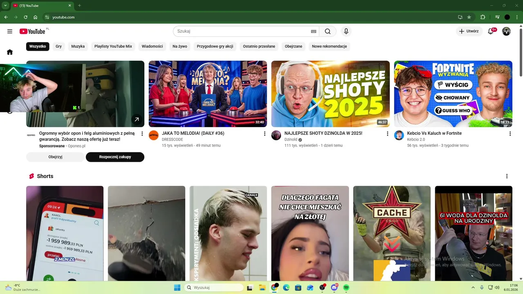Open the CACHE CS:GO short
This screenshot has height=294, width=523.
[392, 234]
